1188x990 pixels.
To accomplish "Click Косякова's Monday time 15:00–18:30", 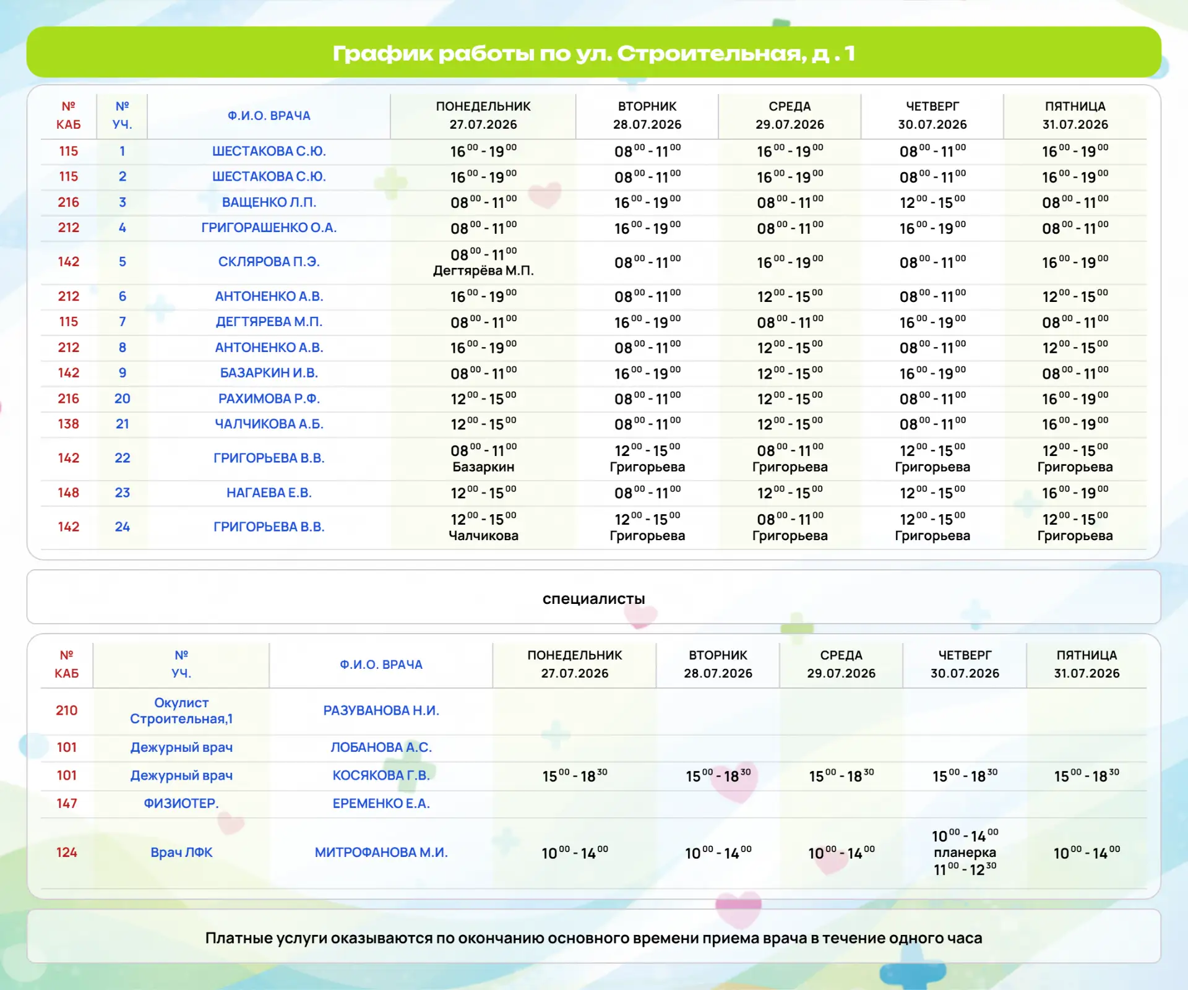I will click(x=575, y=775).
